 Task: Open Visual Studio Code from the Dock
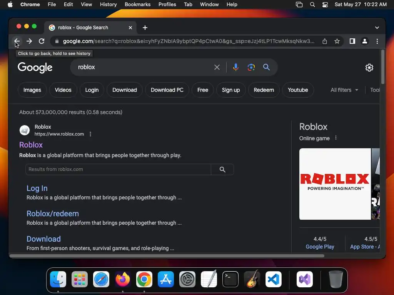(274, 279)
